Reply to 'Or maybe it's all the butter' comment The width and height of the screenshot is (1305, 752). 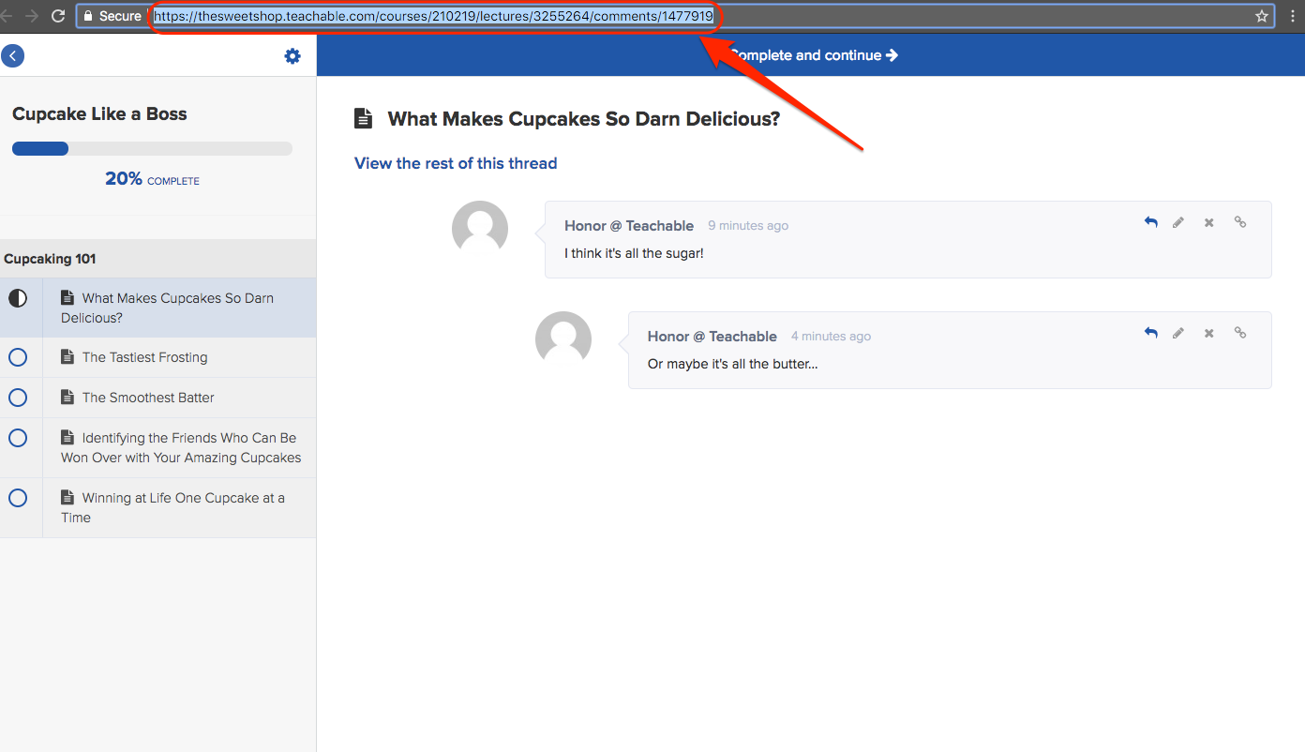click(x=1151, y=333)
